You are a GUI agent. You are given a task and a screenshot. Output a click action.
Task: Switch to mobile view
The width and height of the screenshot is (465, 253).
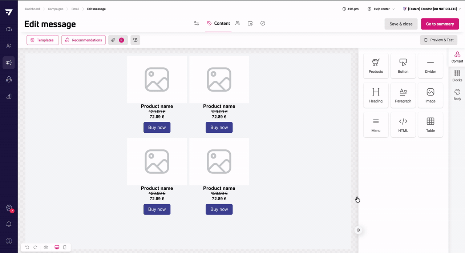65,248
